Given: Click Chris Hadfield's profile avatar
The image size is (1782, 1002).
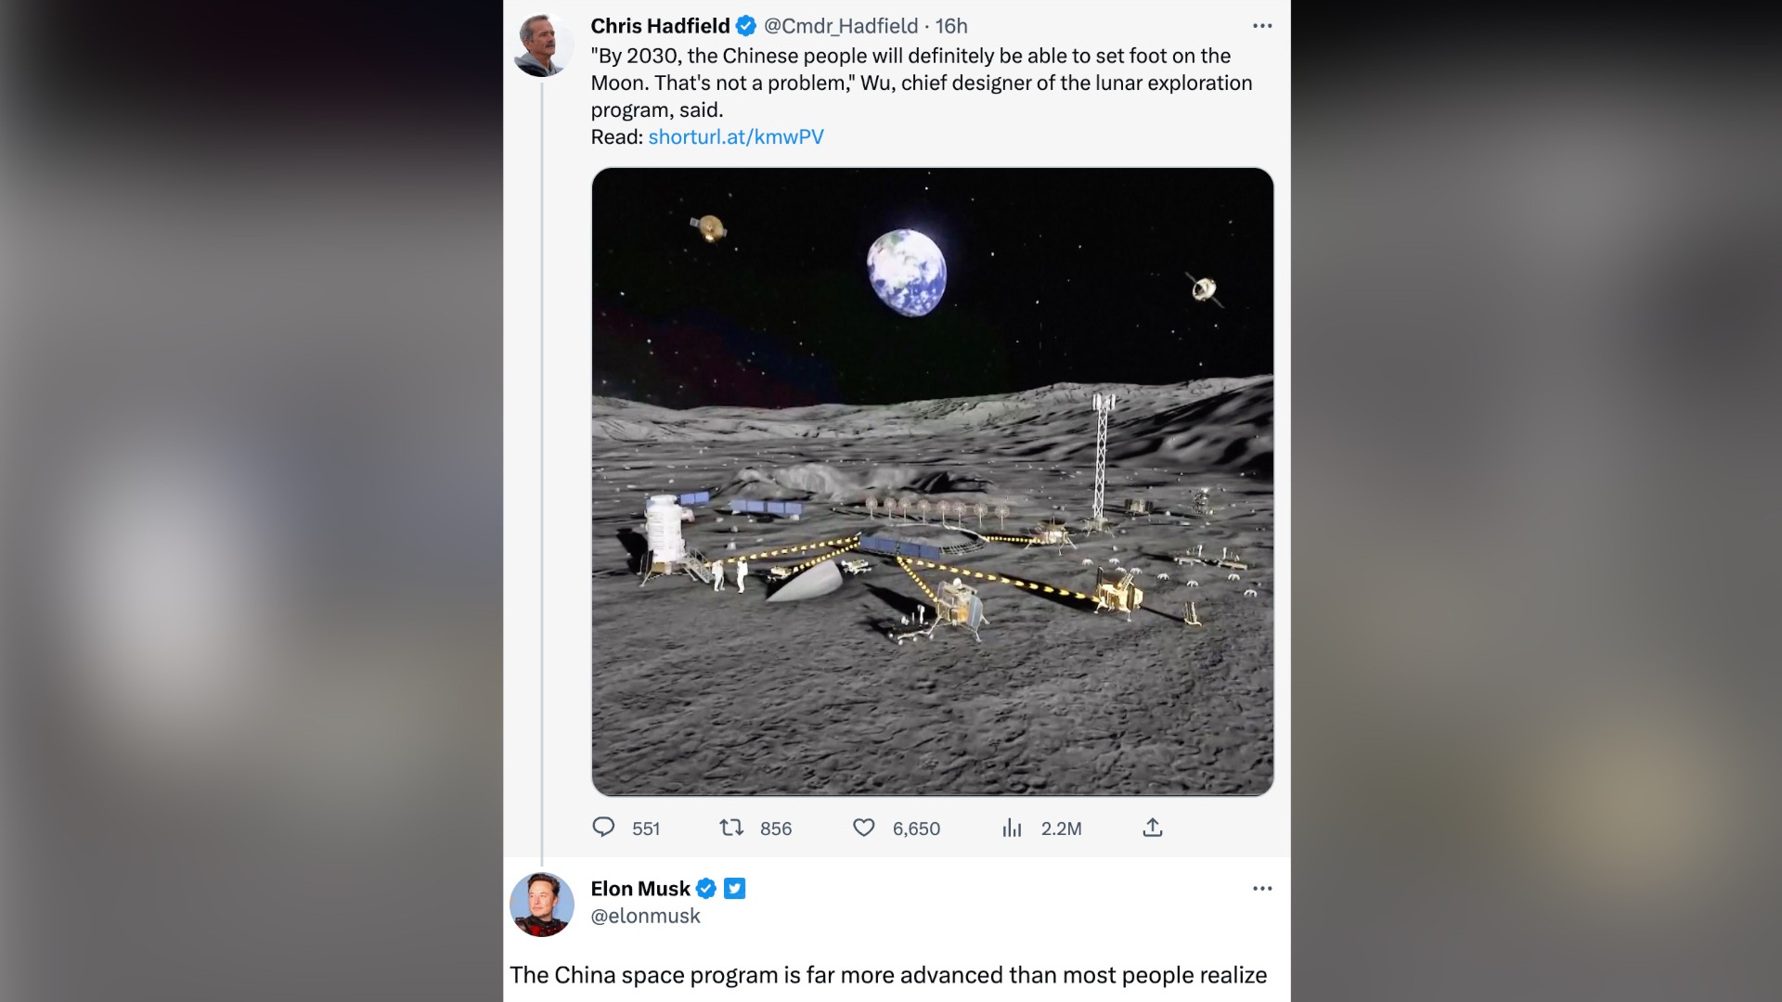Looking at the screenshot, I should [542, 45].
